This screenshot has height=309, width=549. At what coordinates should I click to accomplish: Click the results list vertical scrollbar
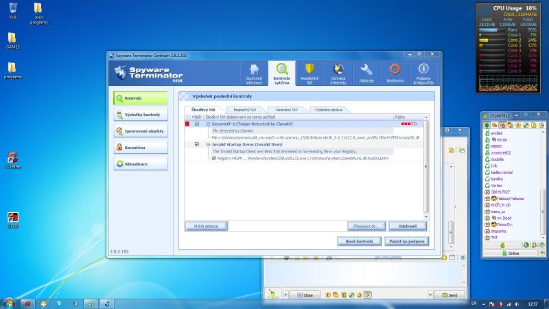coord(426,167)
